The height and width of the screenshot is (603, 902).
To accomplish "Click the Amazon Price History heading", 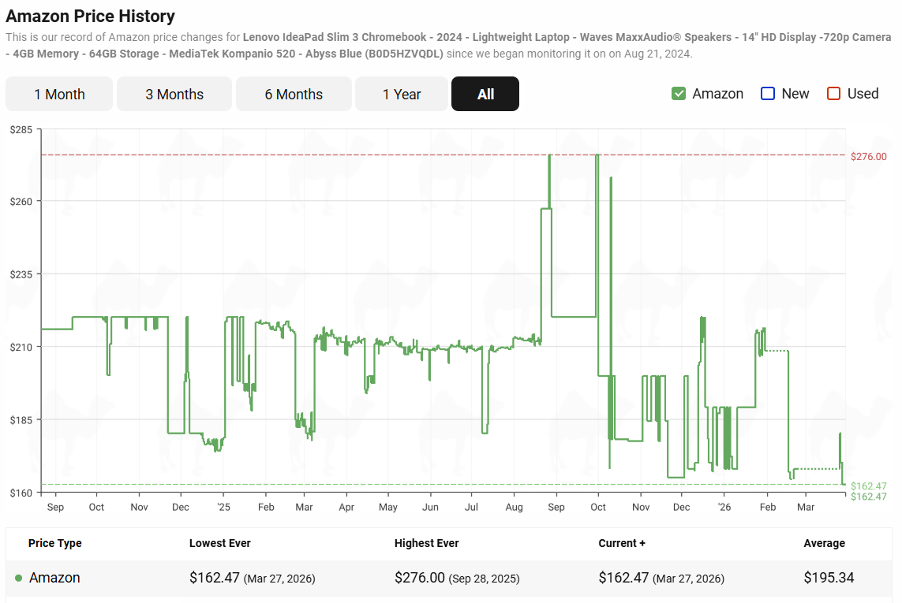I will tap(91, 16).
